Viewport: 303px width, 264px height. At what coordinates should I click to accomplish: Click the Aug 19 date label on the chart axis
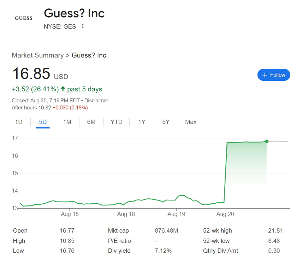pyautogui.click(x=176, y=214)
